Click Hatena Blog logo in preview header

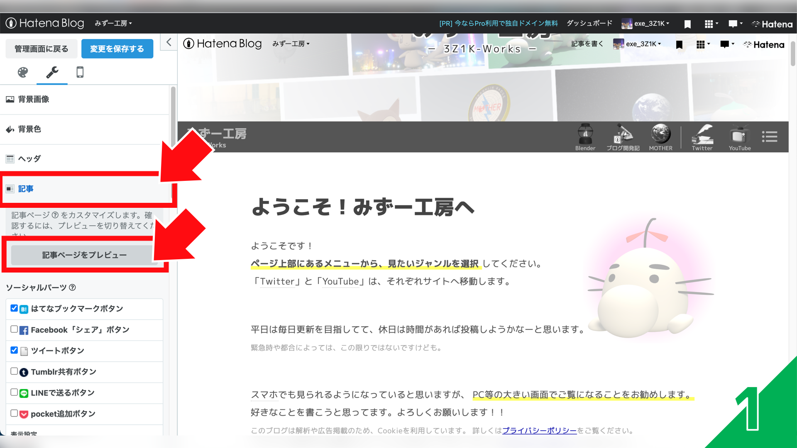[222, 44]
